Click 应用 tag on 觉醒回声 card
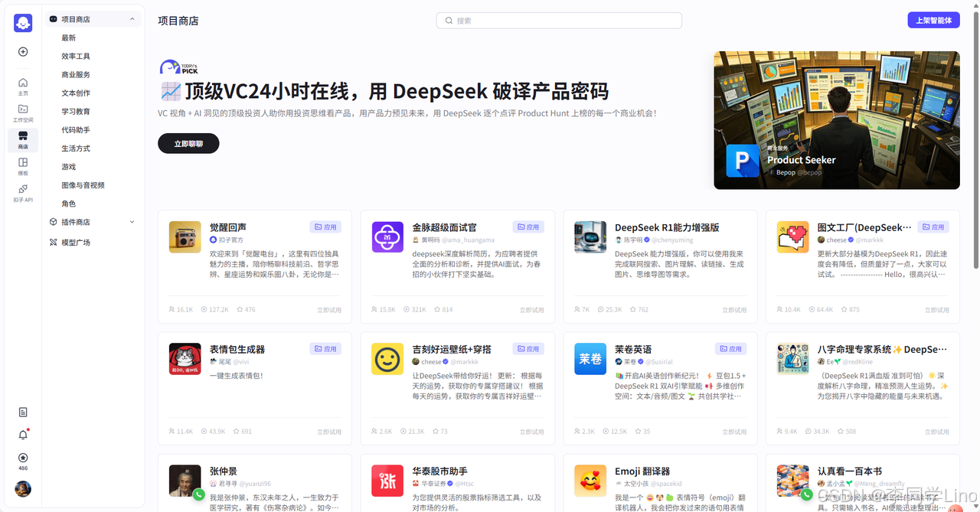Screen dimensions: 980x512 (325, 227)
